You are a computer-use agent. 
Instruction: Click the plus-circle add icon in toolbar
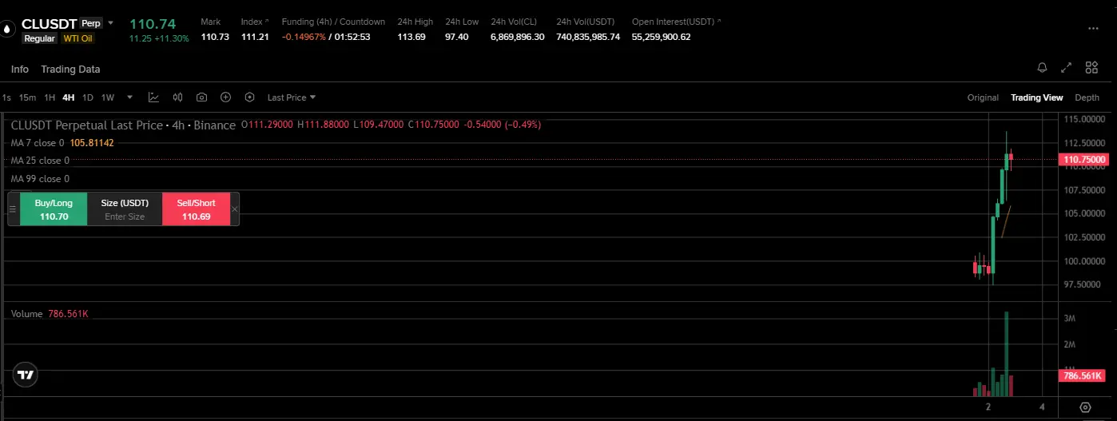[225, 97]
